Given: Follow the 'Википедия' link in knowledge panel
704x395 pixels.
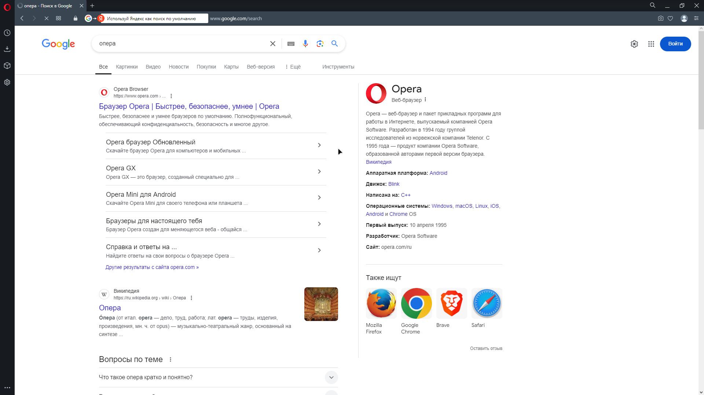Looking at the screenshot, I should [379, 162].
